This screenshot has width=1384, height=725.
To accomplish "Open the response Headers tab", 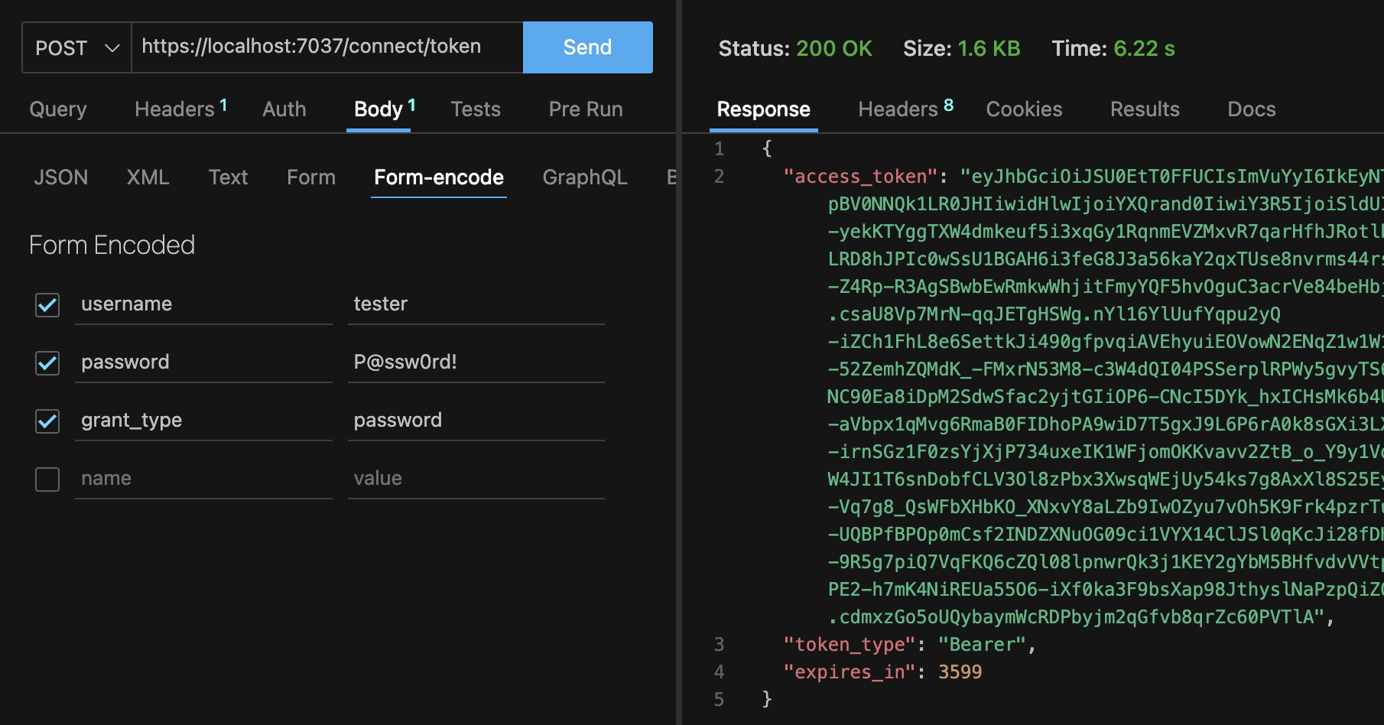I will click(x=905, y=109).
